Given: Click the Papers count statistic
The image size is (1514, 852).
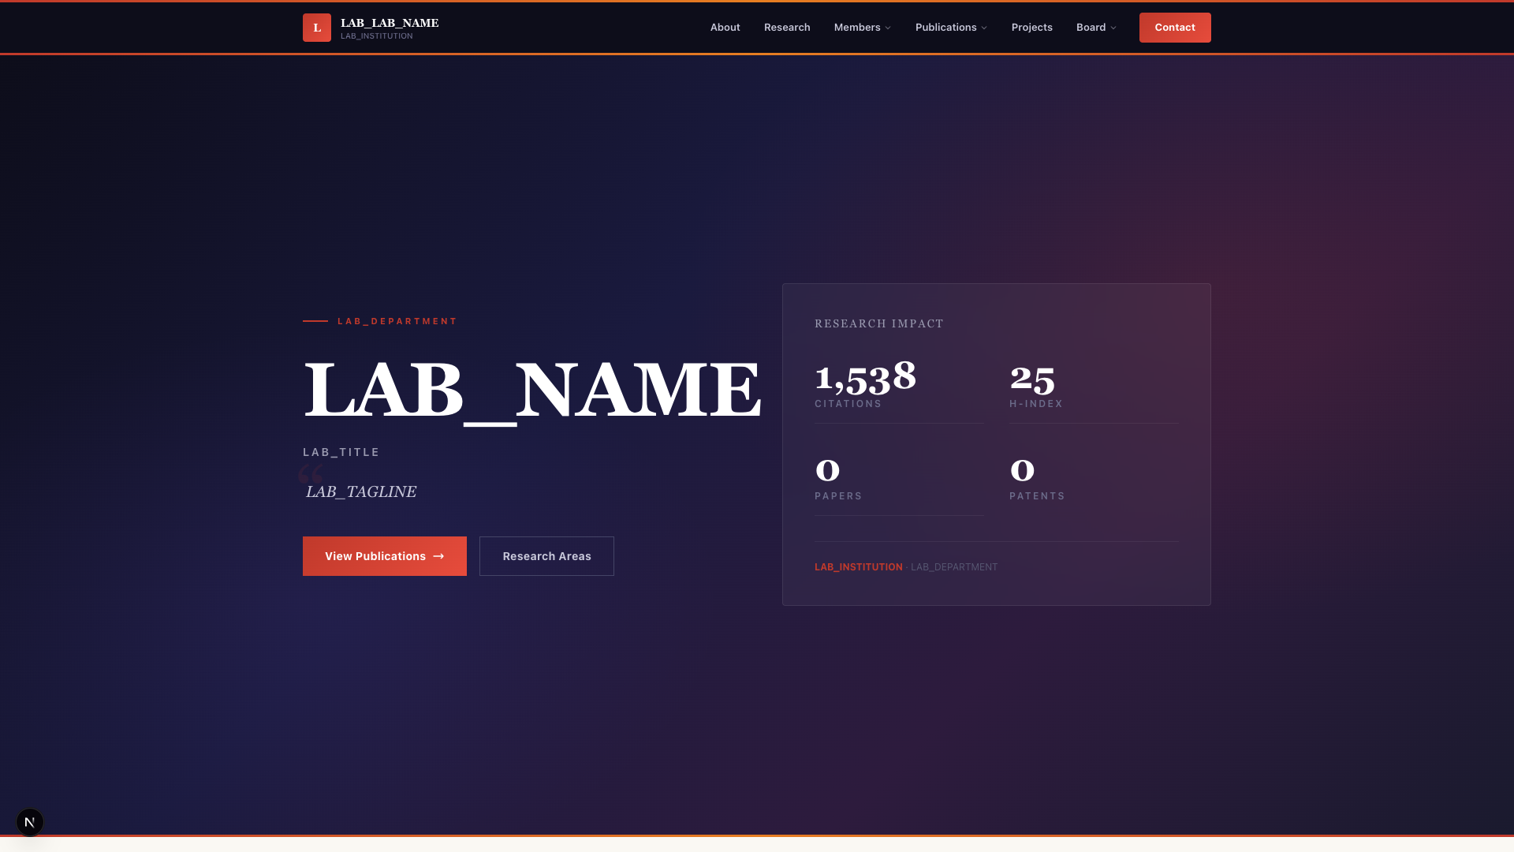Looking at the screenshot, I should tap(827, 471).
